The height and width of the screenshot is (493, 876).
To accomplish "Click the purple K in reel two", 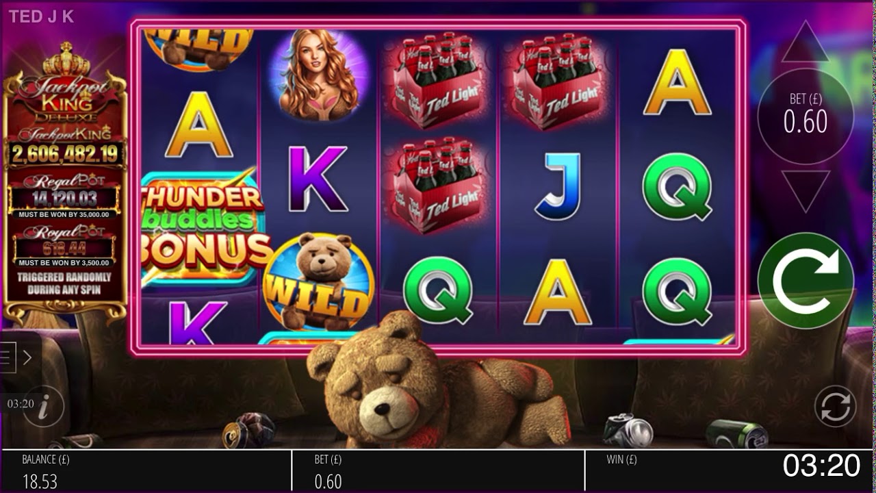I will [318, 179].
